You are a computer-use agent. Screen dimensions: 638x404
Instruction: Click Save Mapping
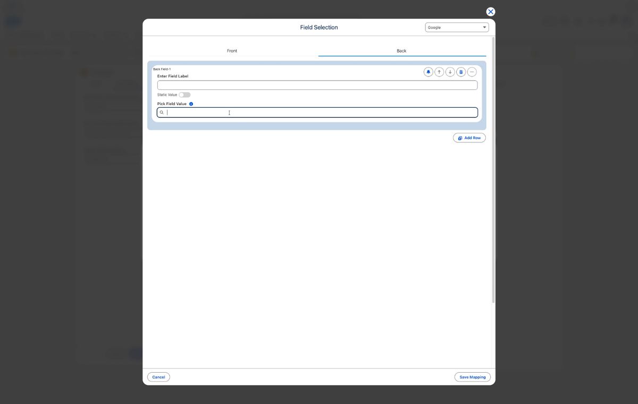(473, 377)
